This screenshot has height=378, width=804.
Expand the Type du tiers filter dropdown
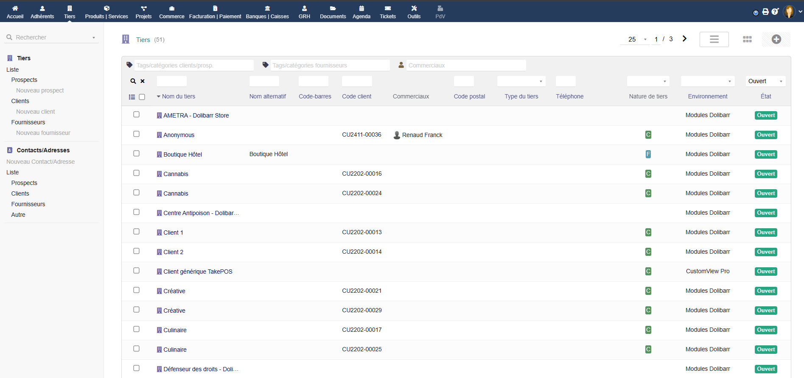[521, 81]
